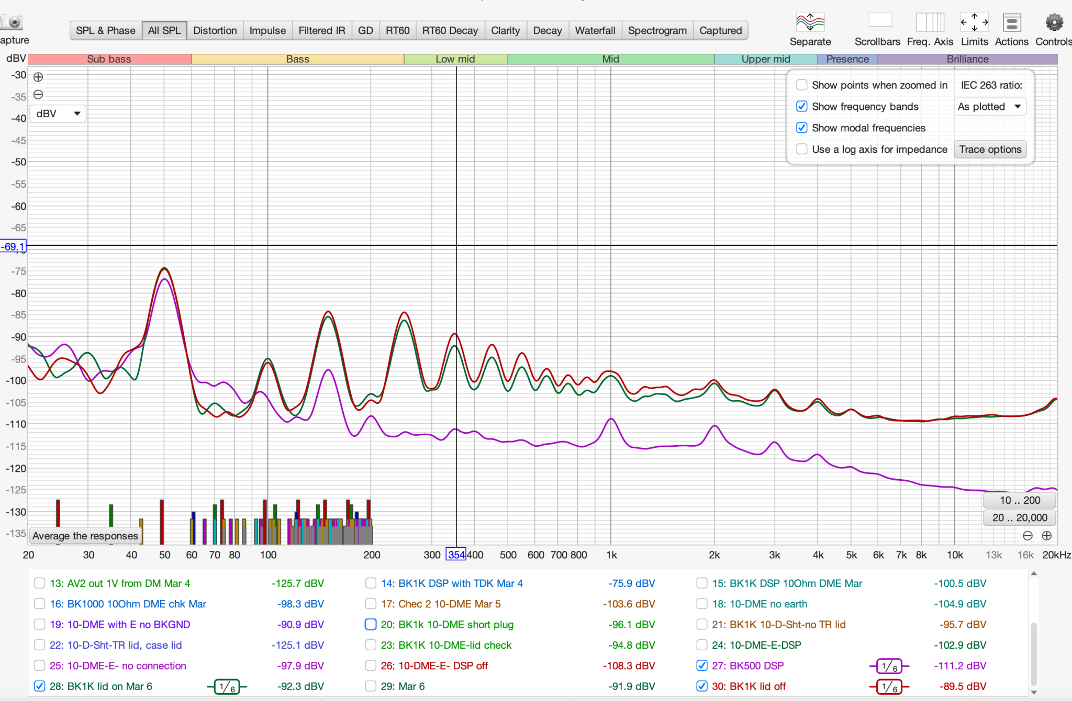Click the legend scrollbar up arrow
Screen dimensions: 1072x701
coord(1034,574)
